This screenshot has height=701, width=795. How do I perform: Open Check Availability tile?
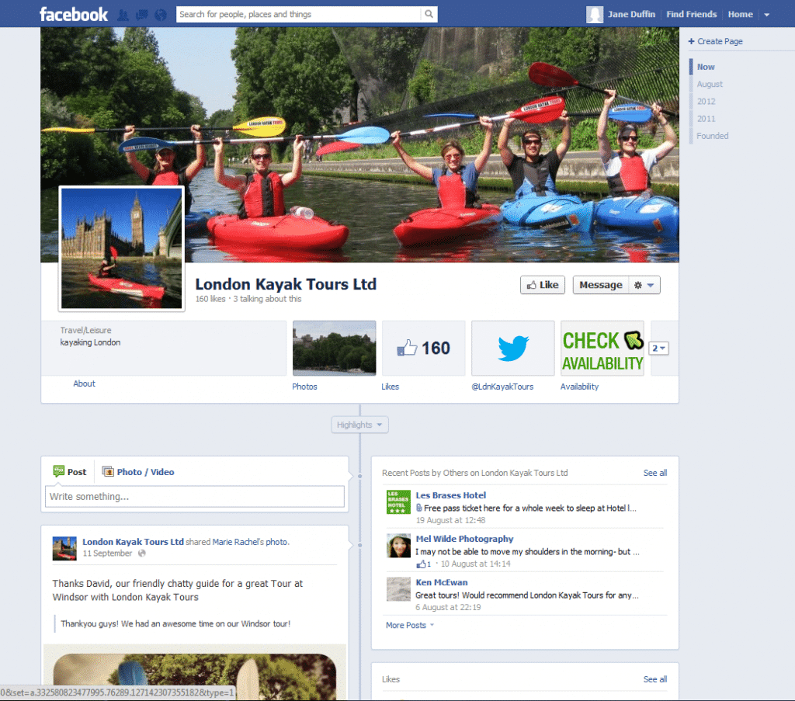coord(602,349)
